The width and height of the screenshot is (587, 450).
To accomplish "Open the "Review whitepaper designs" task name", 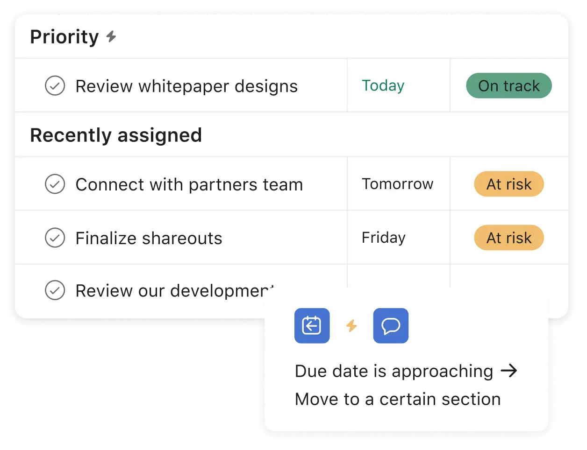I will pos(186,86).
